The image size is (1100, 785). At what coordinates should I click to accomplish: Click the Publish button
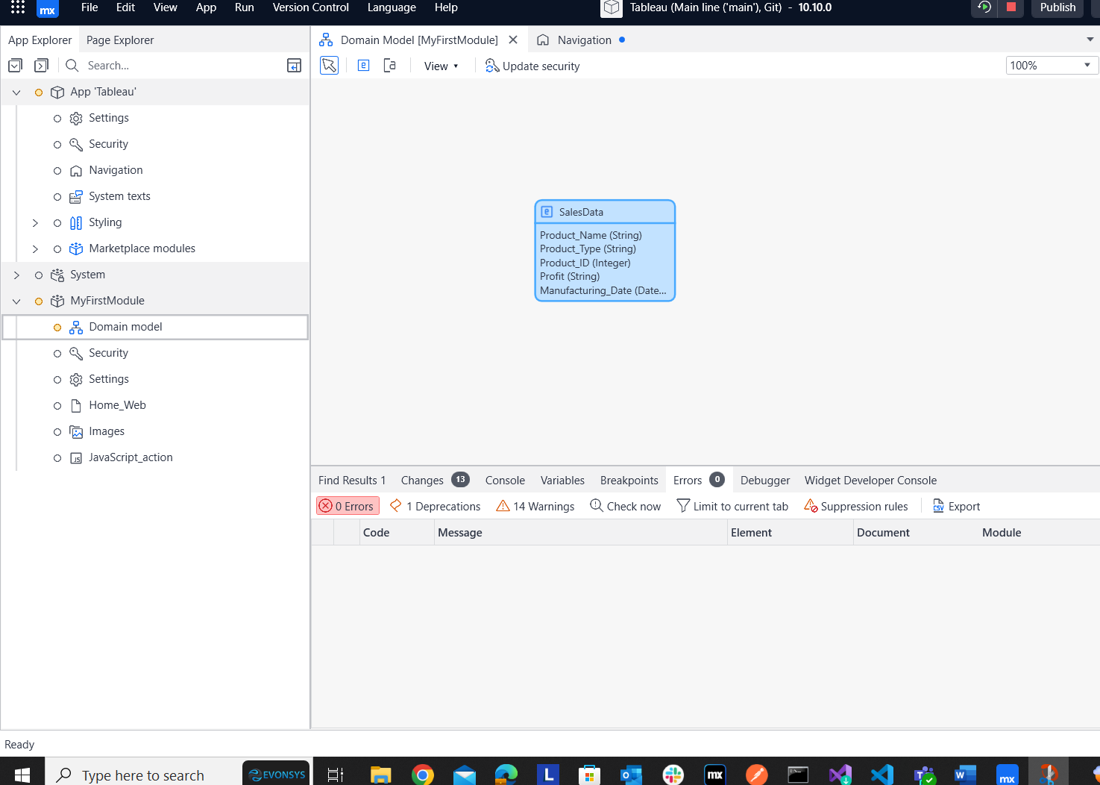1057,8
